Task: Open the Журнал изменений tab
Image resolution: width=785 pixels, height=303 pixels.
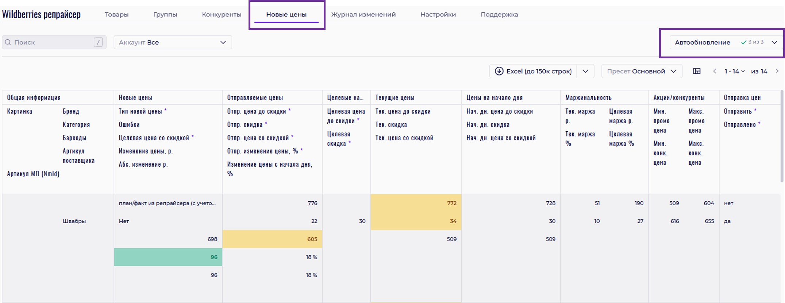Action: point(363,15)
